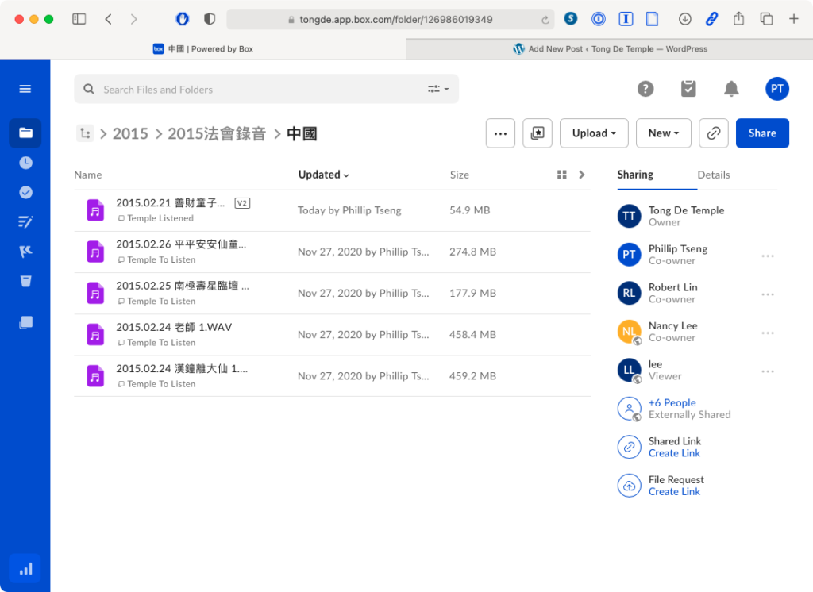Viewport: 813px width, 592px height.
Task: Open the notifications bell icon
Action: [x=731, y=89]
